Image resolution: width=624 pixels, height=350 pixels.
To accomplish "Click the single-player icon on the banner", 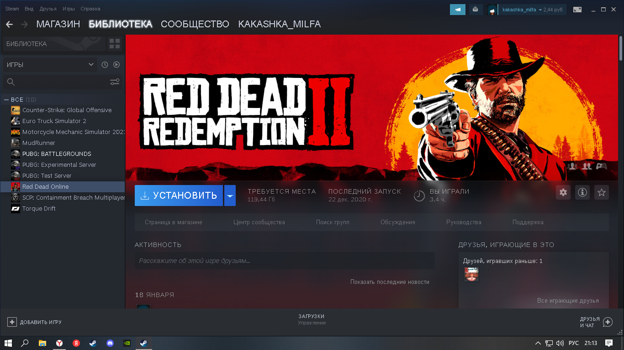I will coord(572,166).
